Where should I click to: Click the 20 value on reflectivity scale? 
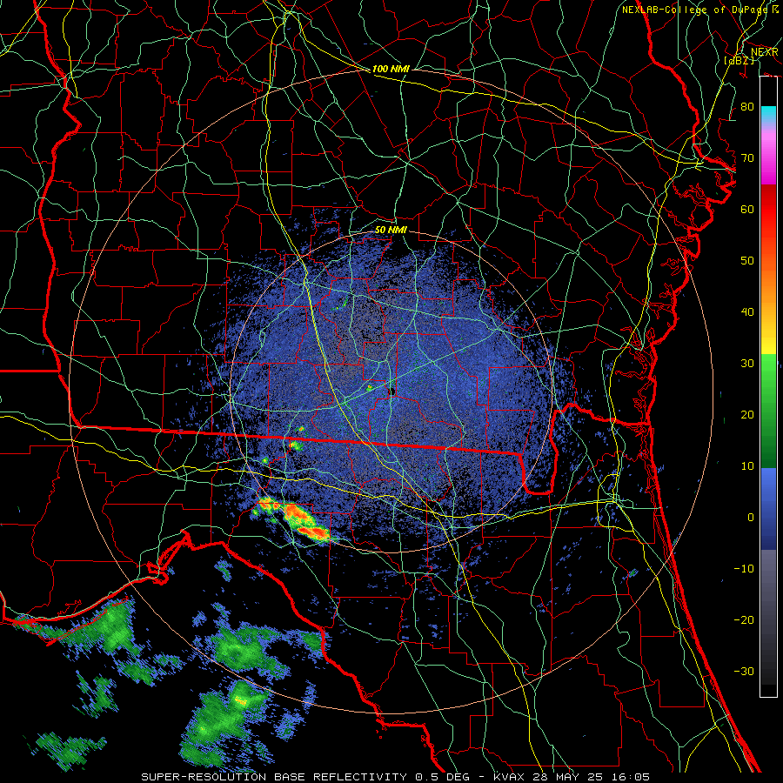(747, 415)
